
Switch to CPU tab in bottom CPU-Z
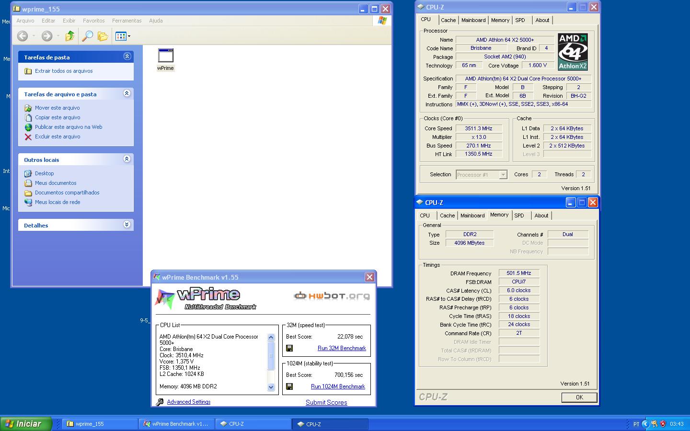coord(425,215)
